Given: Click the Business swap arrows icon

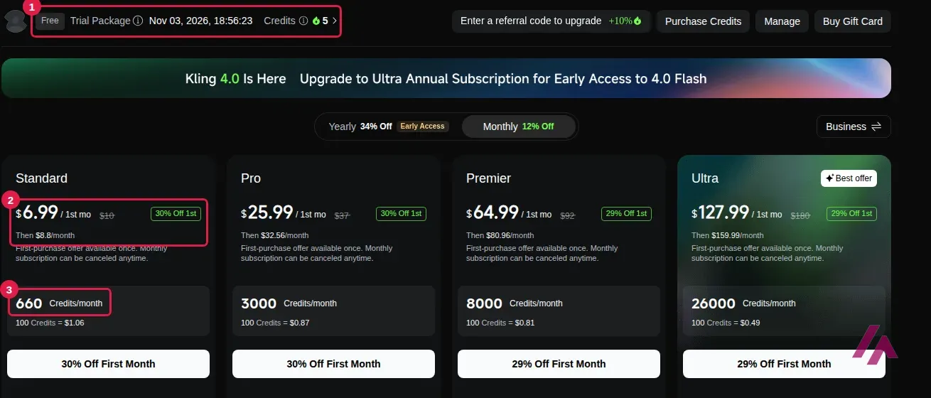Looking at the screenshot, I should (x=876, y=127).
